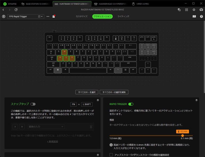205x157 pixels.
Task: Open the user account avatar icon
Action: tap(201, 10)
